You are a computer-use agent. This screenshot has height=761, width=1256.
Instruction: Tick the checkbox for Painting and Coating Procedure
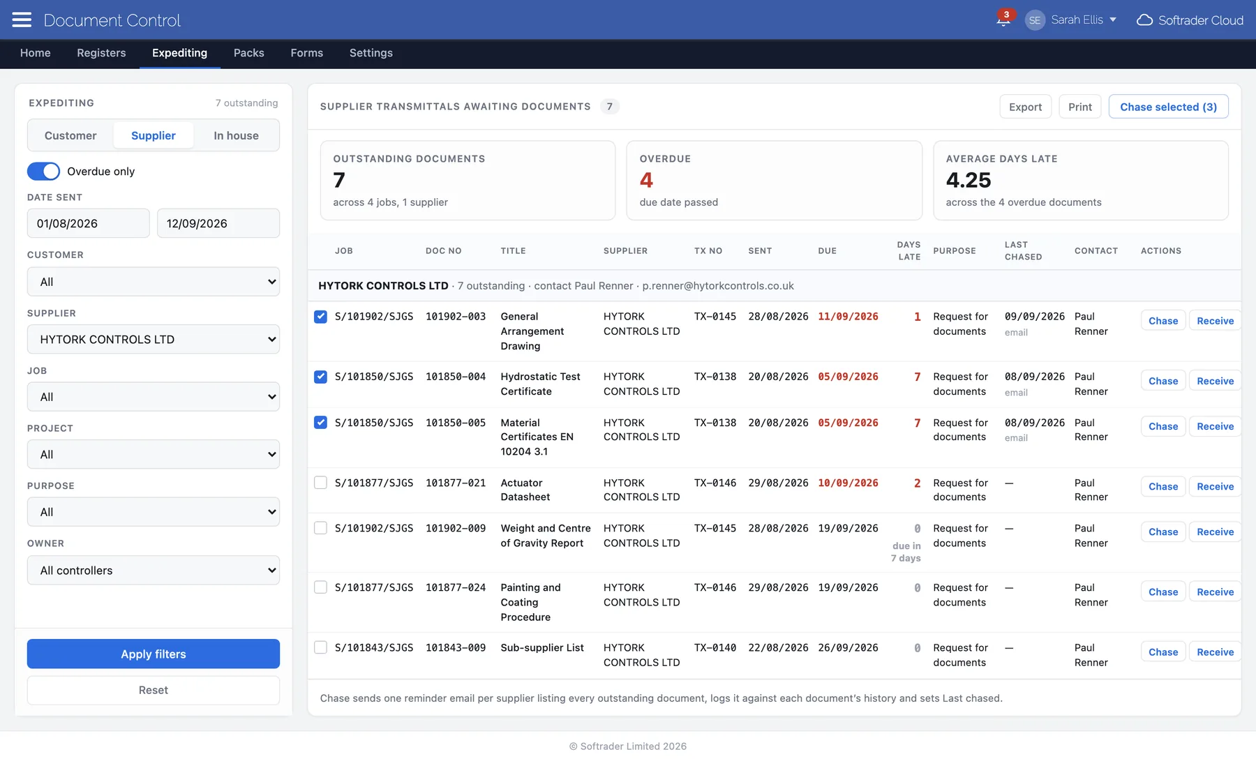[320, 587]
